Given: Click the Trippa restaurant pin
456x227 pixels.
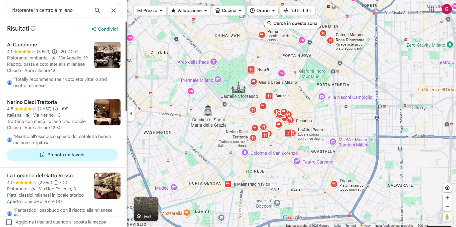Looking at the screenshot, I should pos(334,184).
